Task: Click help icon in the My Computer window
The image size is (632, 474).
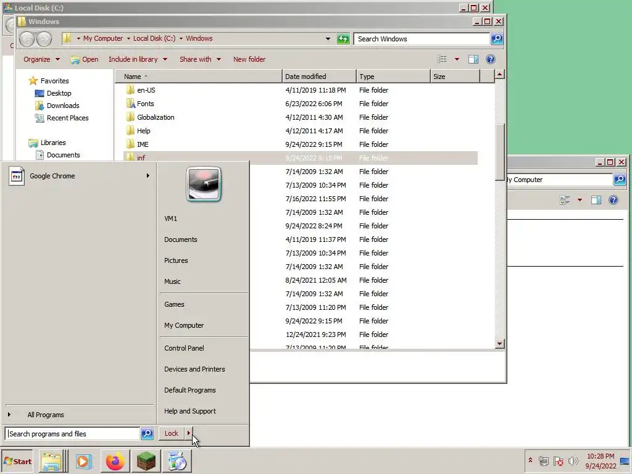Action: pos(613,200)
